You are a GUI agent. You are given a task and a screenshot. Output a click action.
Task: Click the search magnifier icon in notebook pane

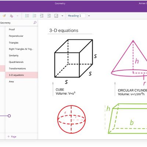35,22
